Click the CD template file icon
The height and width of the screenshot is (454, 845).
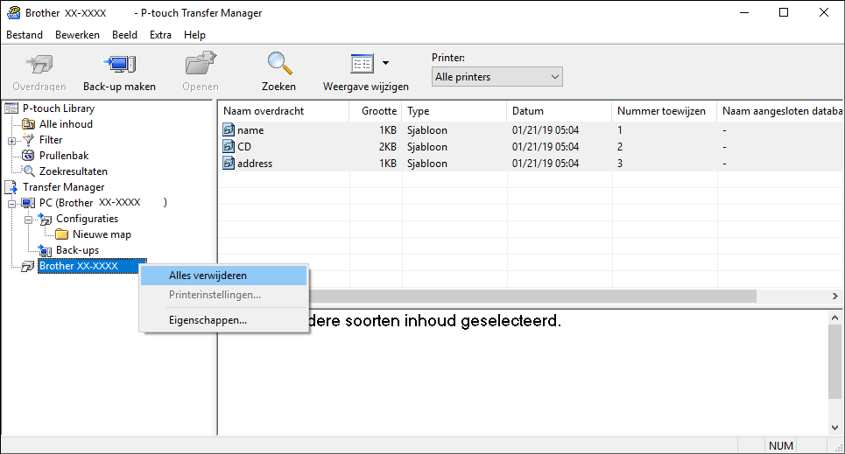pyautogui.click(x=229, y=146)
